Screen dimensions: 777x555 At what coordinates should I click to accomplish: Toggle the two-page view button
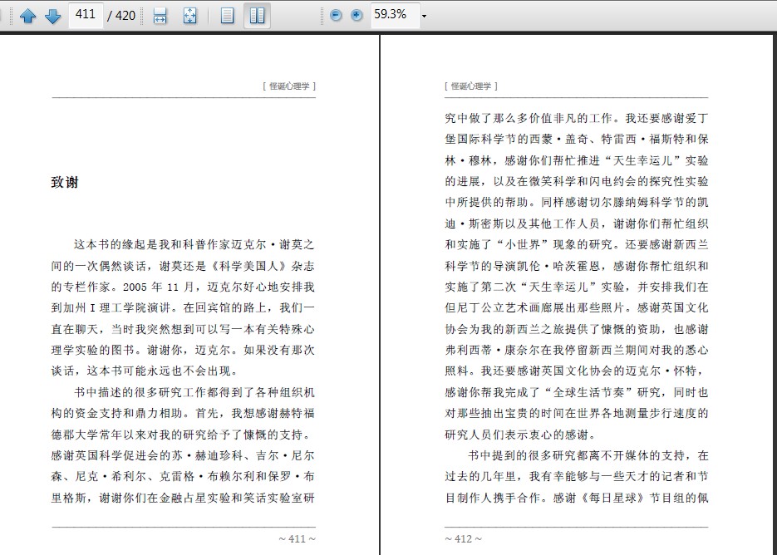click(x=257, y=16)
